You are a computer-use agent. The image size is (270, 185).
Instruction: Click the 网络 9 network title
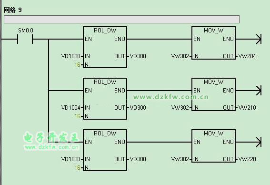pyautogui.click(x=12, y=10)
